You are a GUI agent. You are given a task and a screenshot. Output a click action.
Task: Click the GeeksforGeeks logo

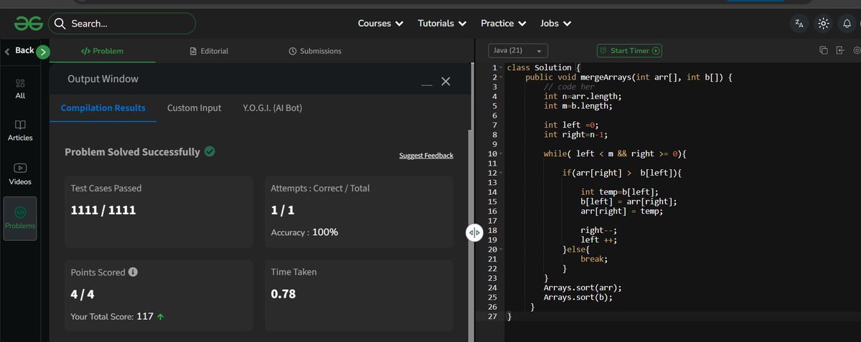click(x=28, y=23)
